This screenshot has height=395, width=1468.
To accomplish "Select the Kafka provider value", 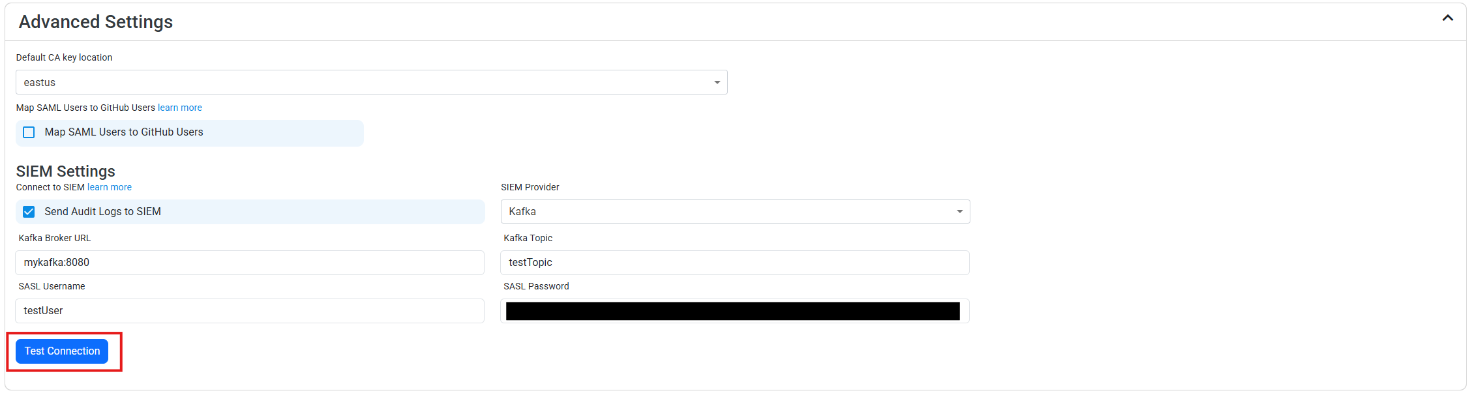I will [523, 211].
